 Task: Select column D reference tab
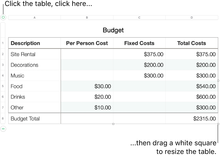coord(192,18)
